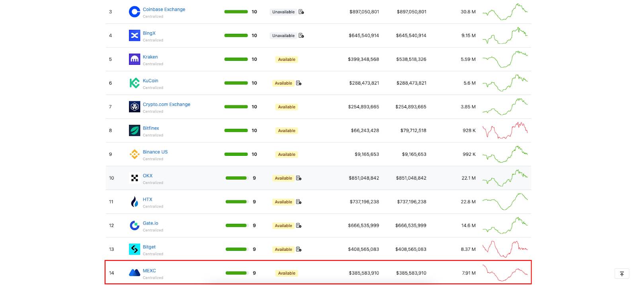Click the volume value $79,712,518 for Bitfinex

[x=413, y=130]
